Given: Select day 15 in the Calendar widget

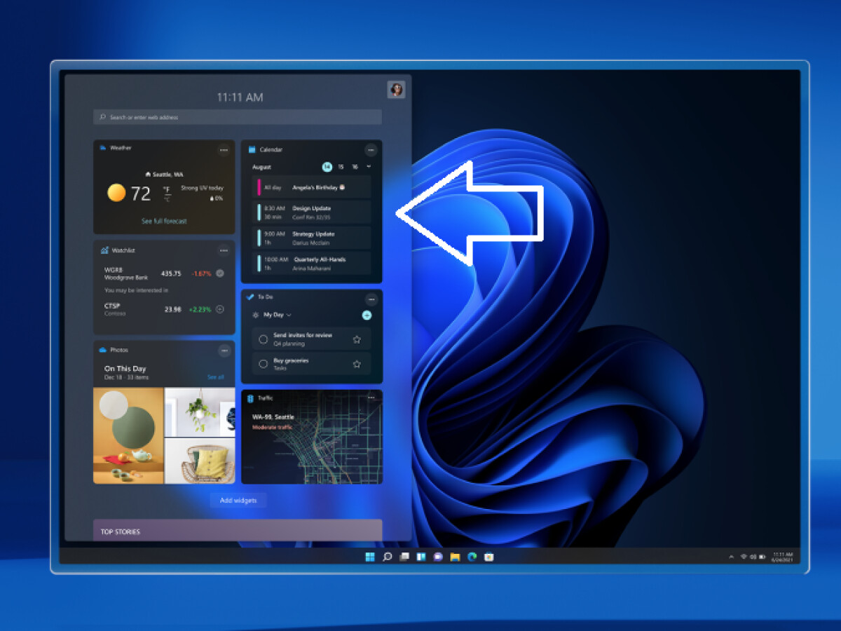Looking at the screenshot, I should point(341,167).
